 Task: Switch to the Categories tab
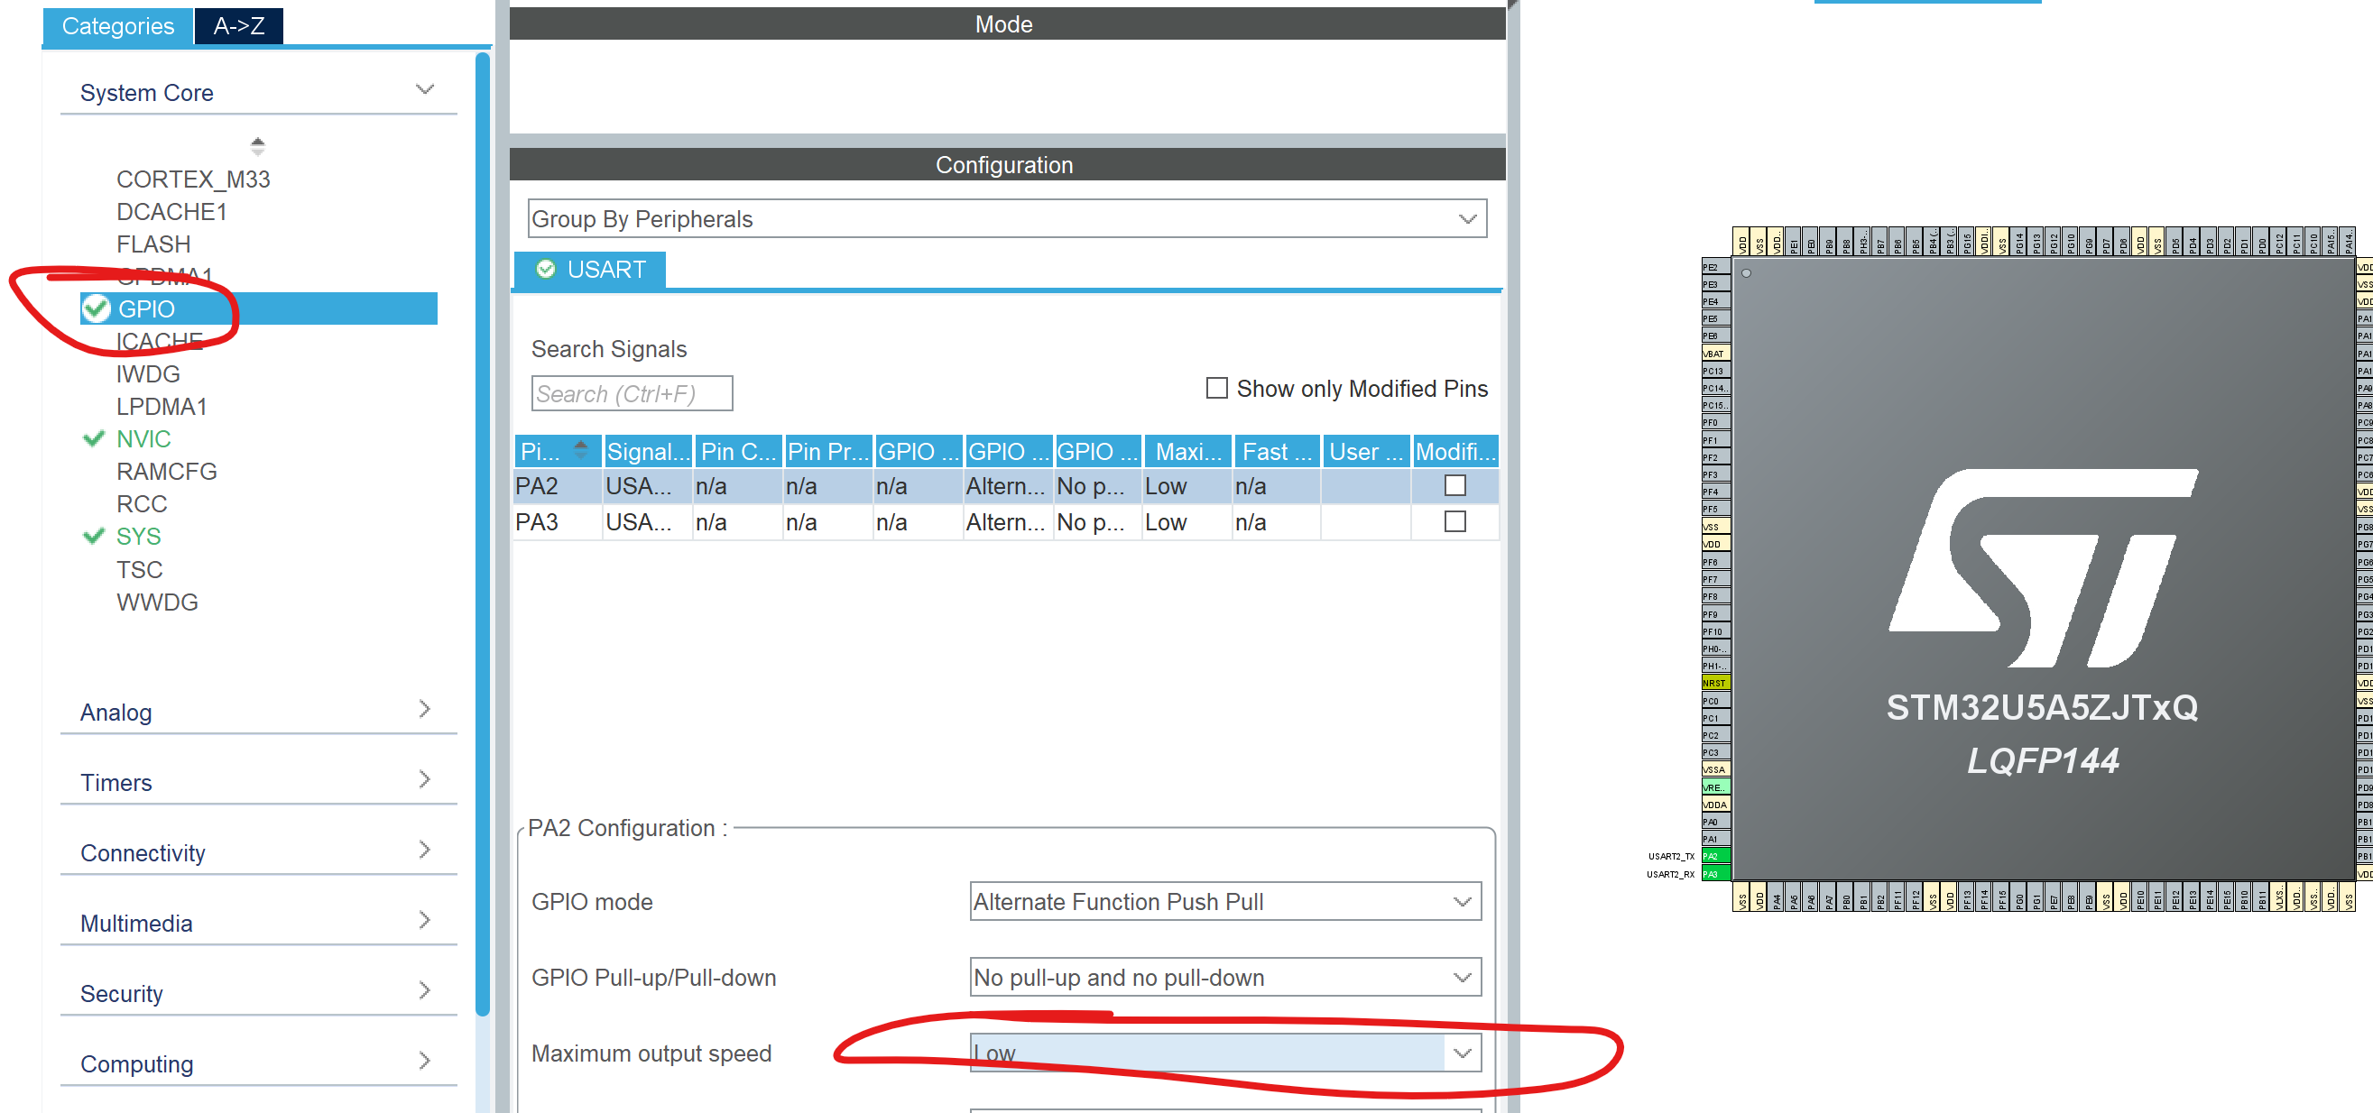(118, 25)
